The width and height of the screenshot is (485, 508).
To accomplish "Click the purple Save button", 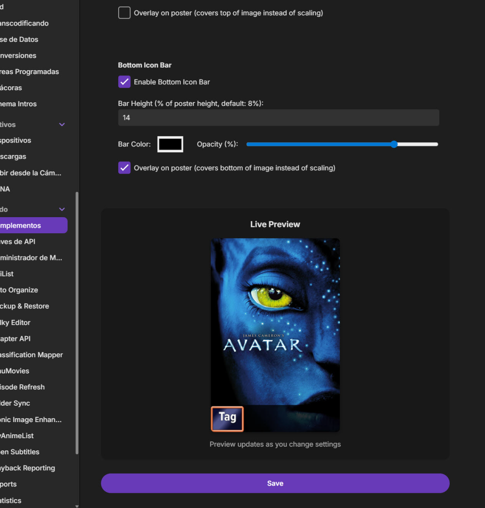I will tap(275, 483).
